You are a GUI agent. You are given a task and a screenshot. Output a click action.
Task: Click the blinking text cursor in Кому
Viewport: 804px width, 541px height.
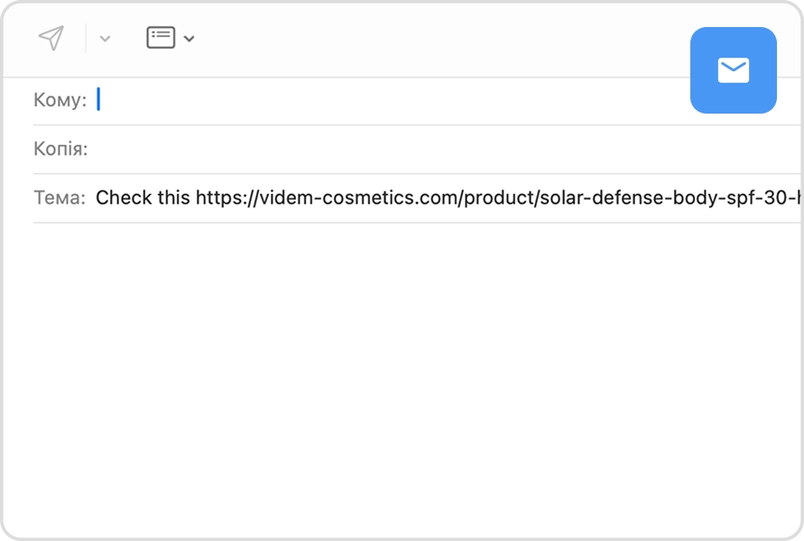98,100
